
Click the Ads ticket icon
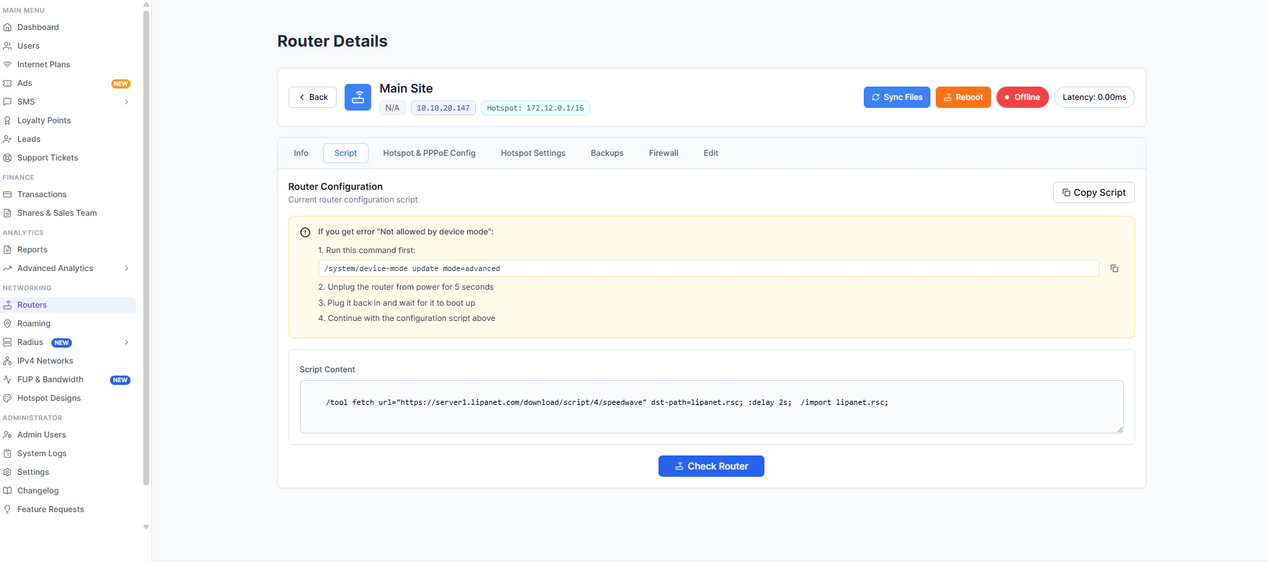click(7, 83)
